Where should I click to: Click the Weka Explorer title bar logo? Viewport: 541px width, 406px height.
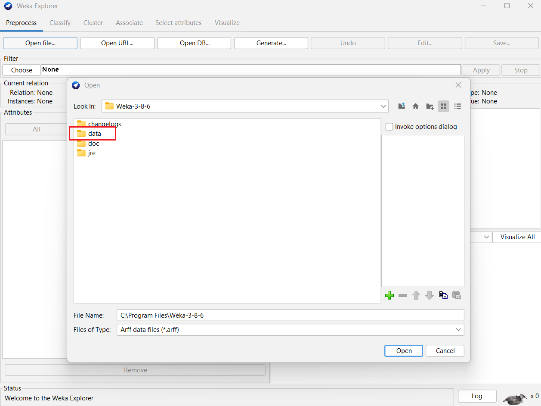pyautogui.click(x=8, y=6)
